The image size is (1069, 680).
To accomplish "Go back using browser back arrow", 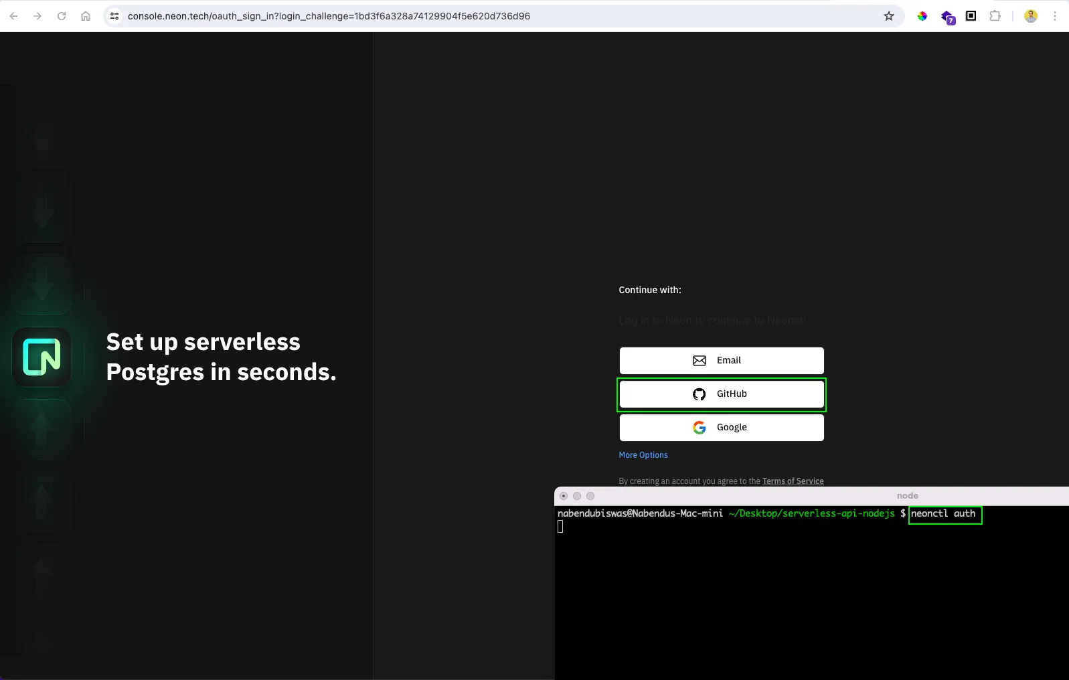I will [x=13, y=16].
